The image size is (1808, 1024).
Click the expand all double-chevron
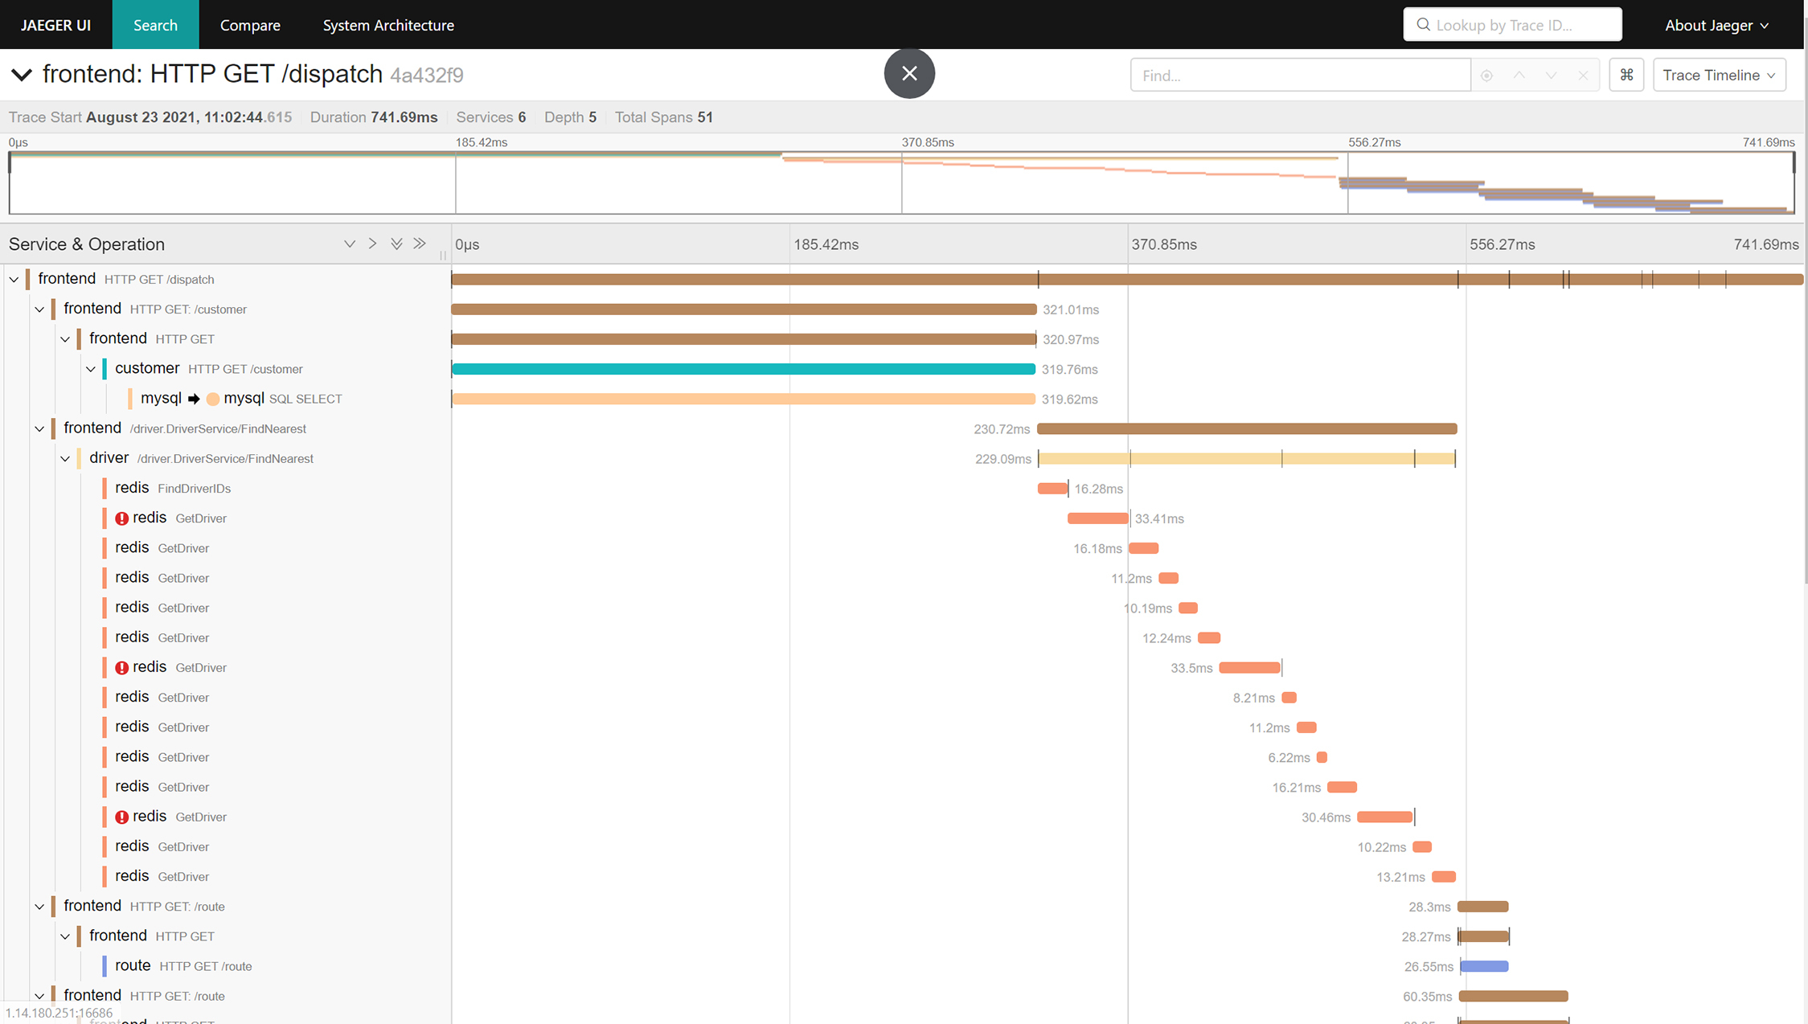[x=396, y=244]
